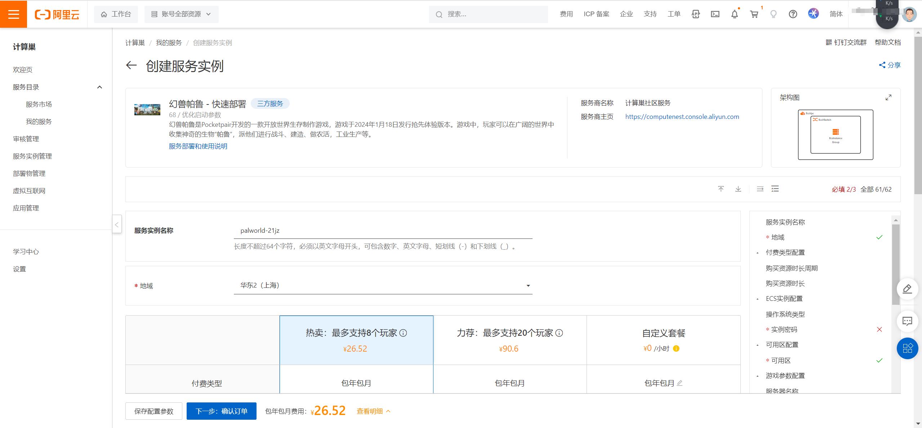Go to 我的服务 in sidebar

(39, 122)
